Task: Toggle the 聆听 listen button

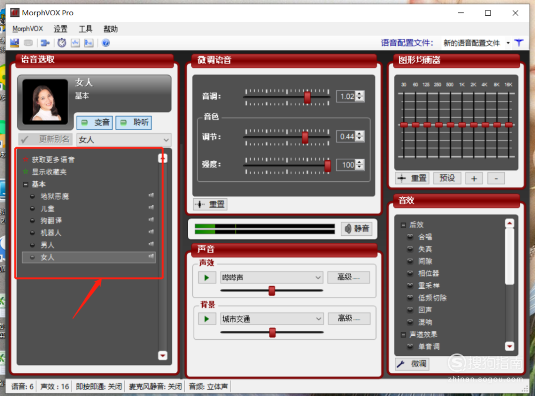Action: pyautogui.click(x=134, y=123)
